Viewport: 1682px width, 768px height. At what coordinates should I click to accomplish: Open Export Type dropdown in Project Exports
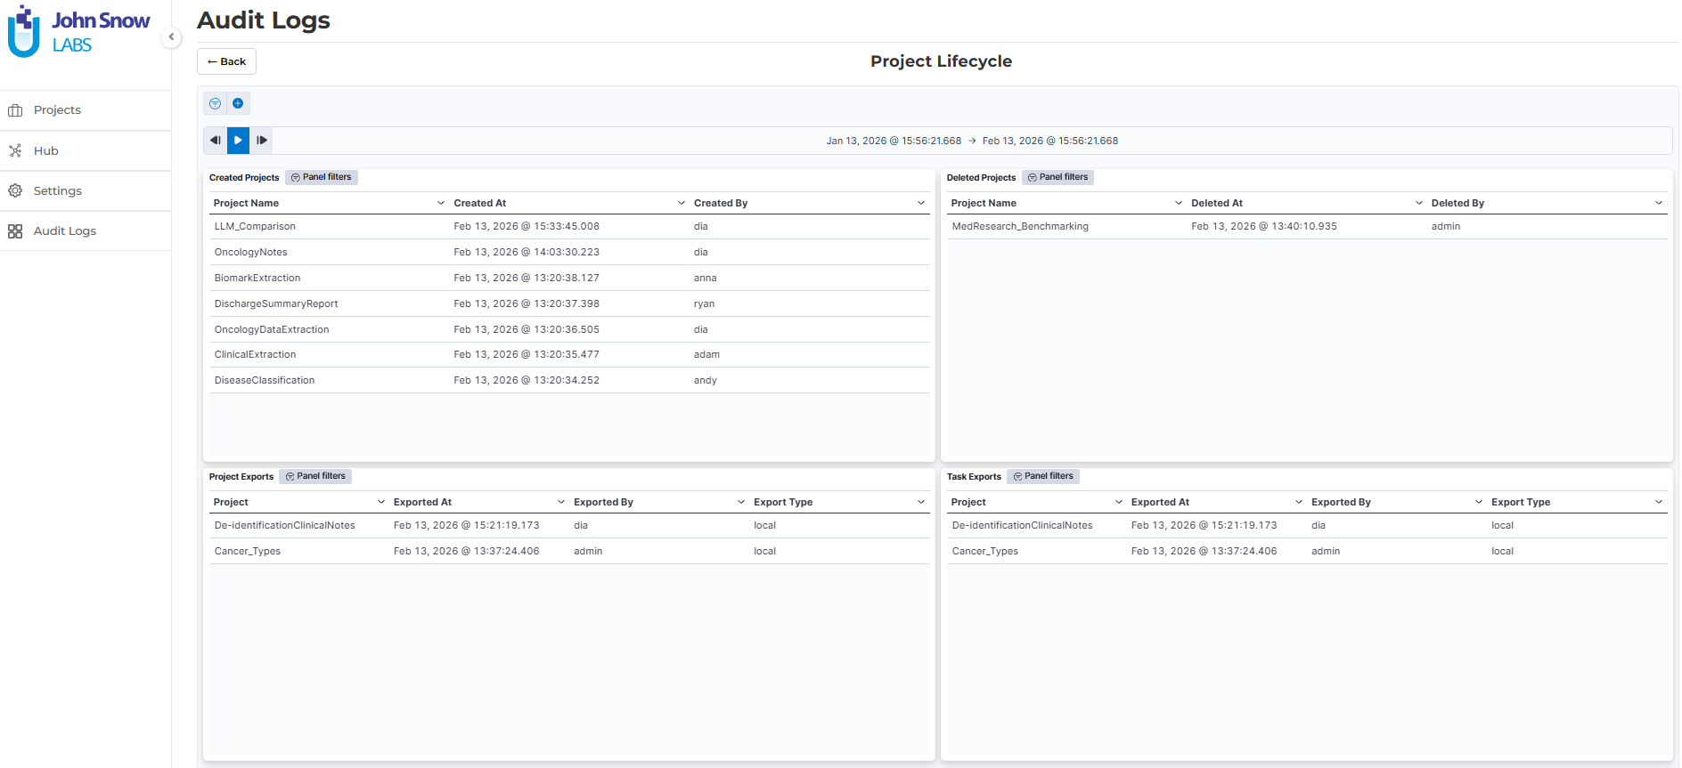coord(920,503)
